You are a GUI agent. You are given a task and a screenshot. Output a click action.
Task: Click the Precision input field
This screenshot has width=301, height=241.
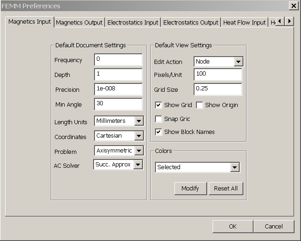(x=119, y=89)
